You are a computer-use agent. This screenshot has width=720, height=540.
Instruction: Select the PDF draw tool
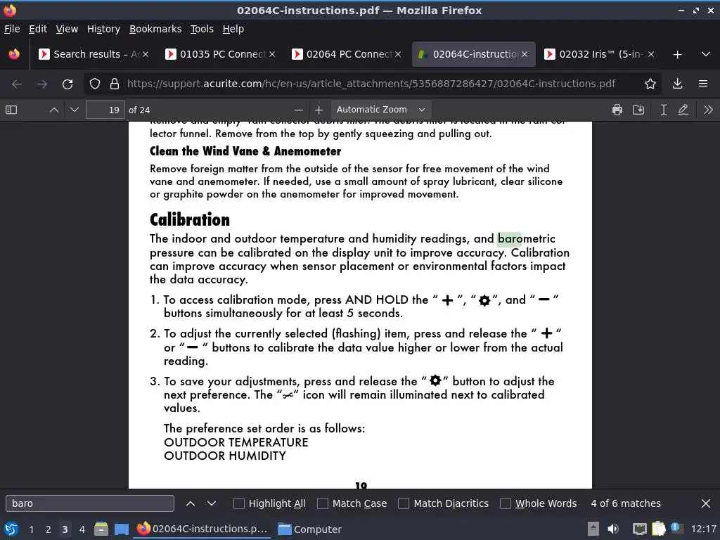pos(683,110)
